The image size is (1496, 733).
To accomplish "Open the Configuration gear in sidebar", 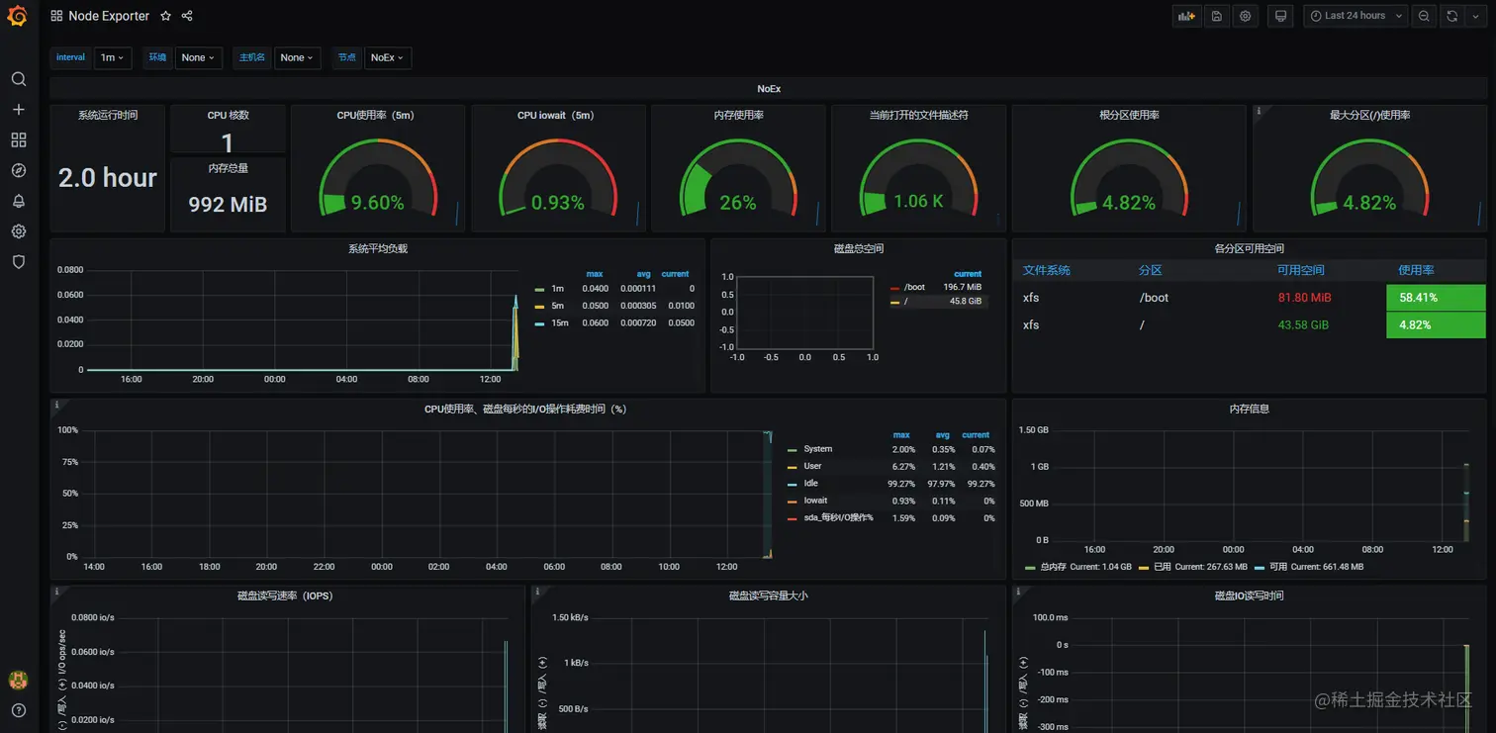I will click(18, 231).
